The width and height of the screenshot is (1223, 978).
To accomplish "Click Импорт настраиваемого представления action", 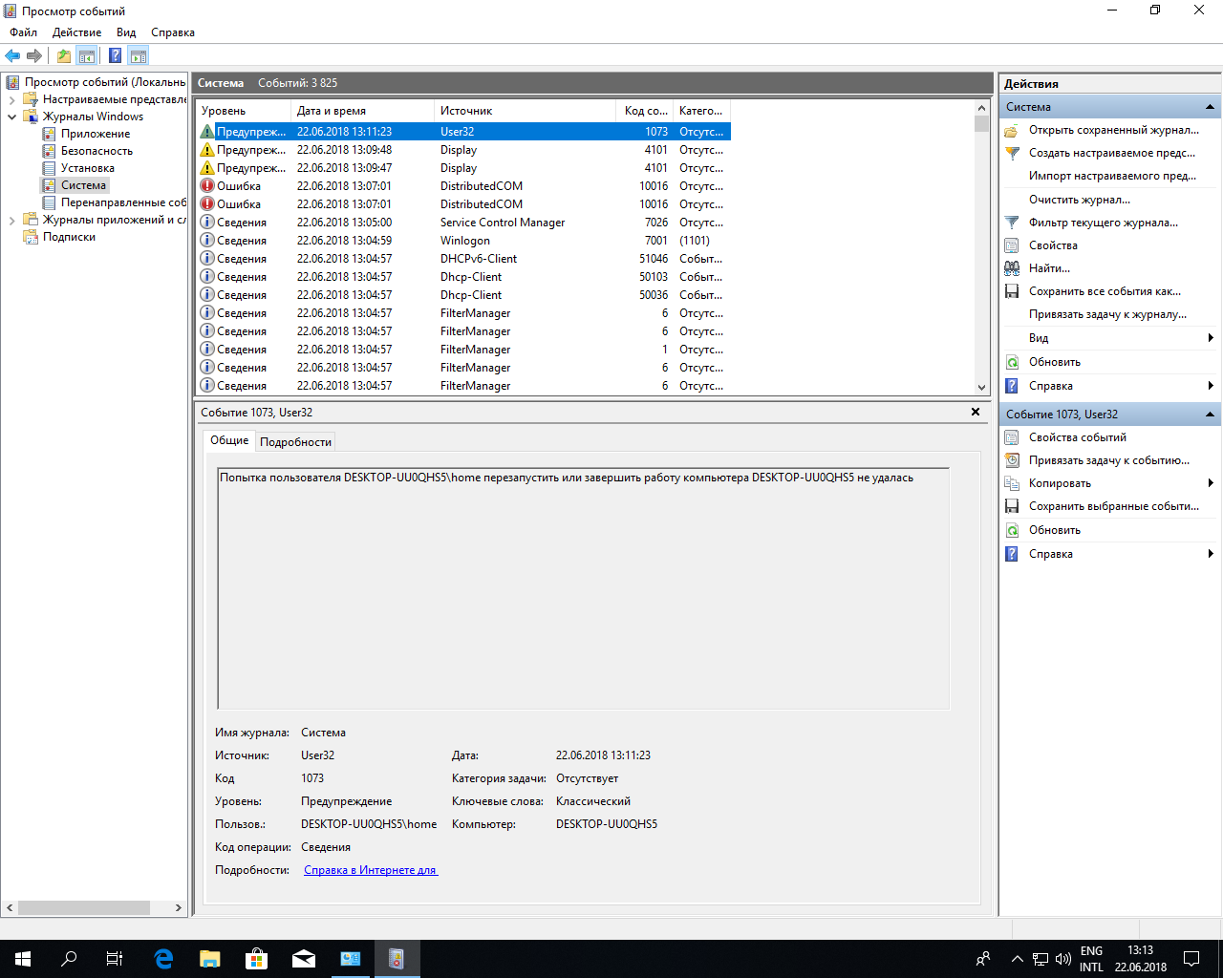I will [1112, 176].
